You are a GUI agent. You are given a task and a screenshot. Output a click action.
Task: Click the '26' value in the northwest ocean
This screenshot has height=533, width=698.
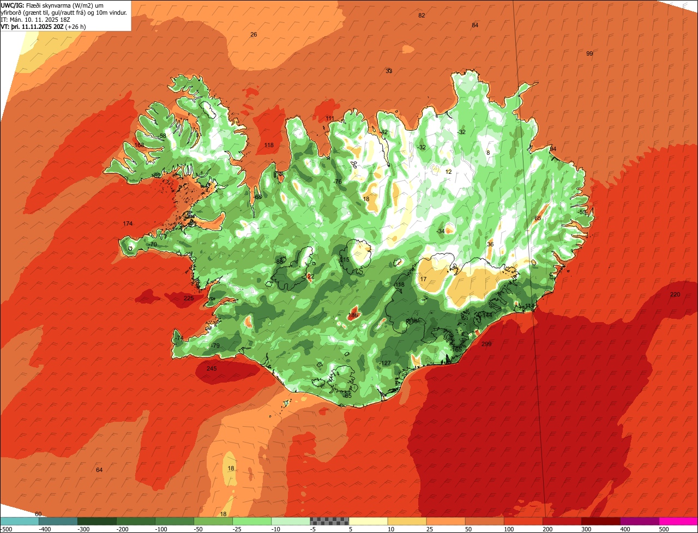click(x=254, y=34)
